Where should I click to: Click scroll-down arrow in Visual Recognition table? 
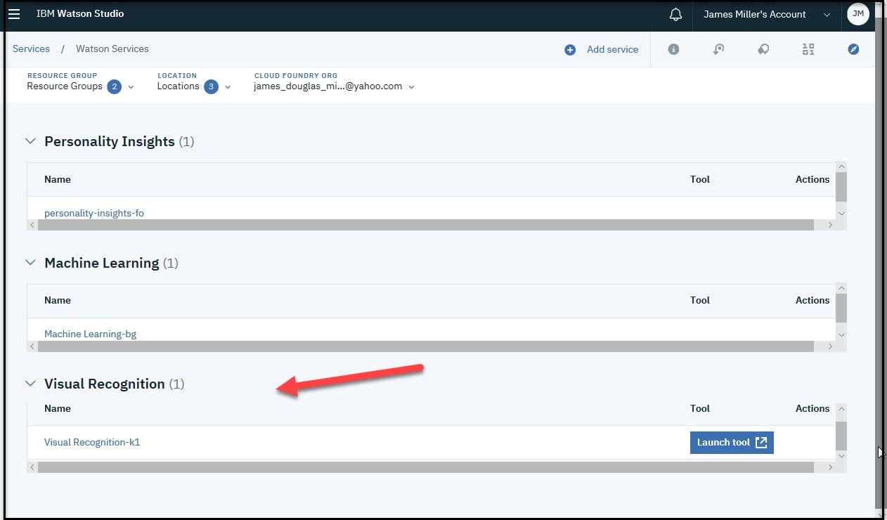841,456
